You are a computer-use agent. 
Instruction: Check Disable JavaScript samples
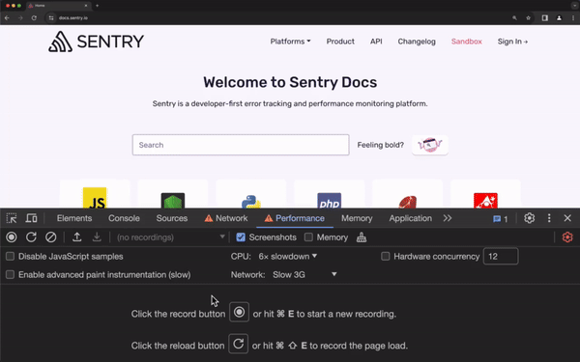pyautogui.click(x=10, y=257)
